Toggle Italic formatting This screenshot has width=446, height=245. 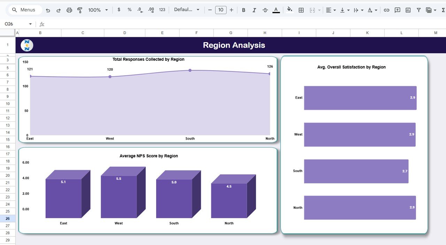point(254,10)
